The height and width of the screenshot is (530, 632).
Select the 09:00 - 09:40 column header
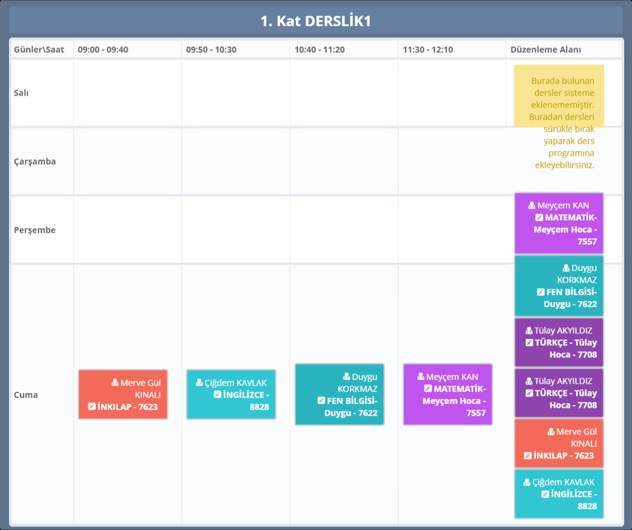(x=103, y=49)
